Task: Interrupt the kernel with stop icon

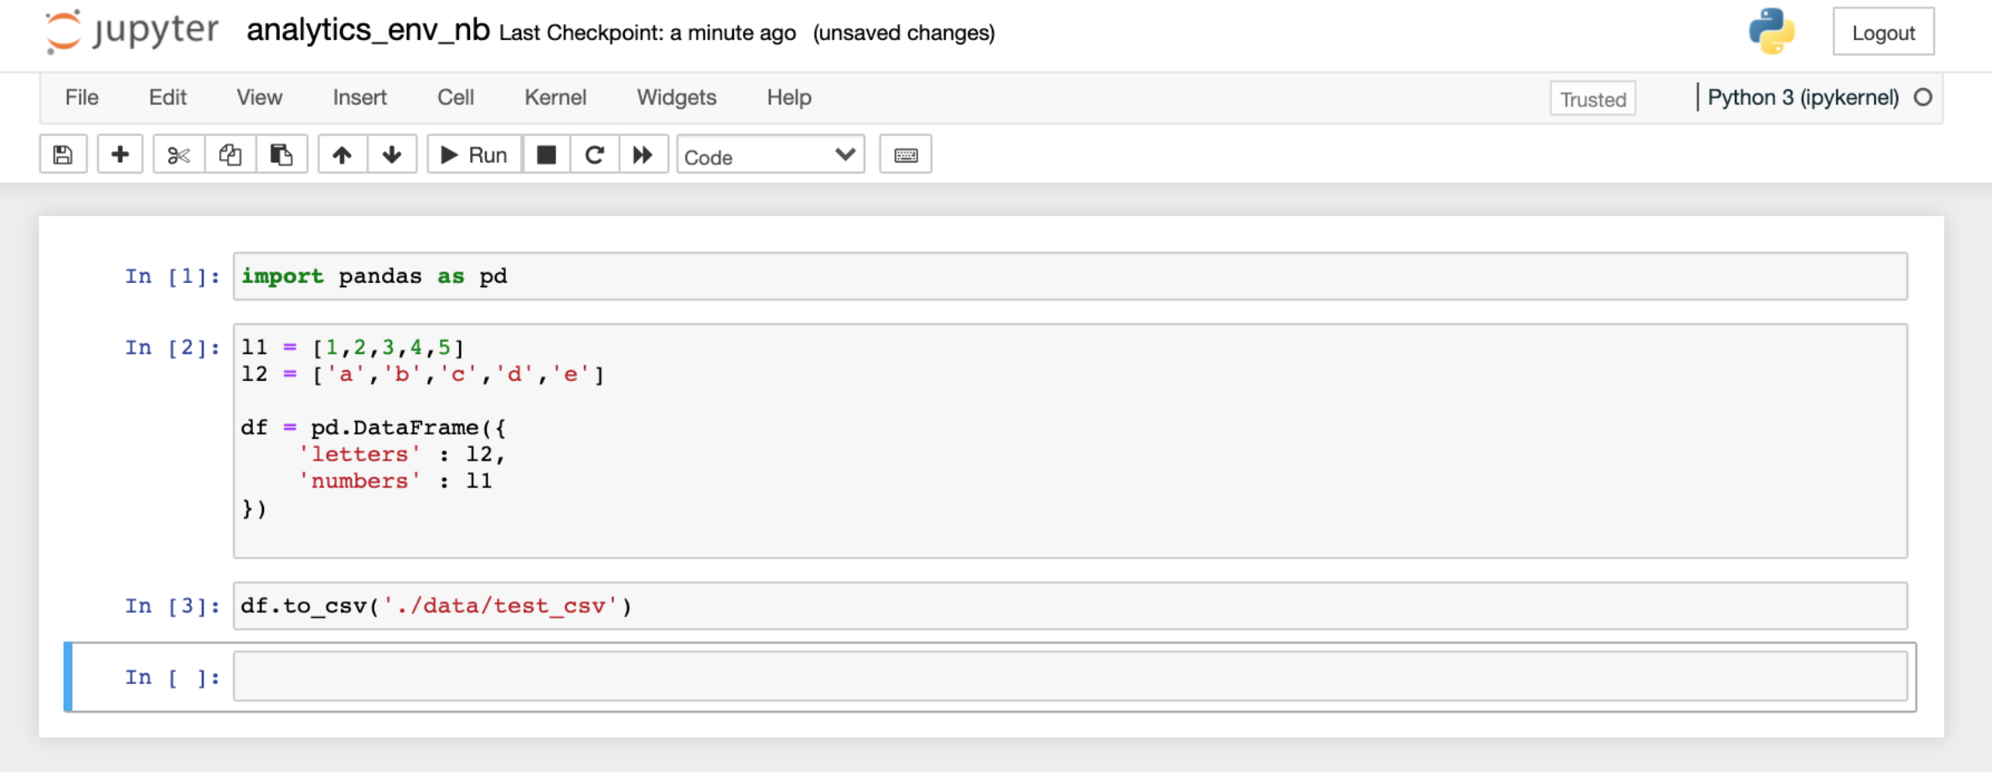Action: (x=546, y=155)
